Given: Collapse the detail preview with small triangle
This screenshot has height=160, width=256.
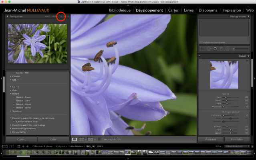Looking at the screenshot, I should [x=247, y=61].
